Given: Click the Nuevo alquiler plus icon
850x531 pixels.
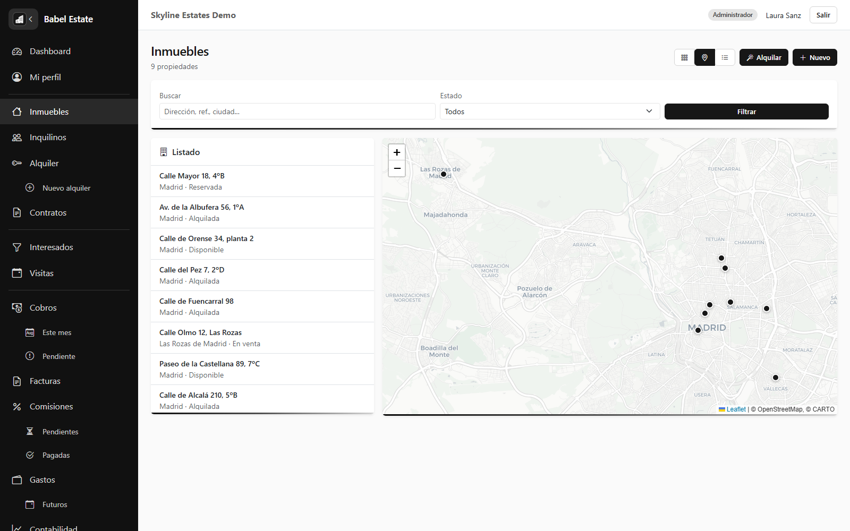Looking at the screenshot, I should [30, 187].
